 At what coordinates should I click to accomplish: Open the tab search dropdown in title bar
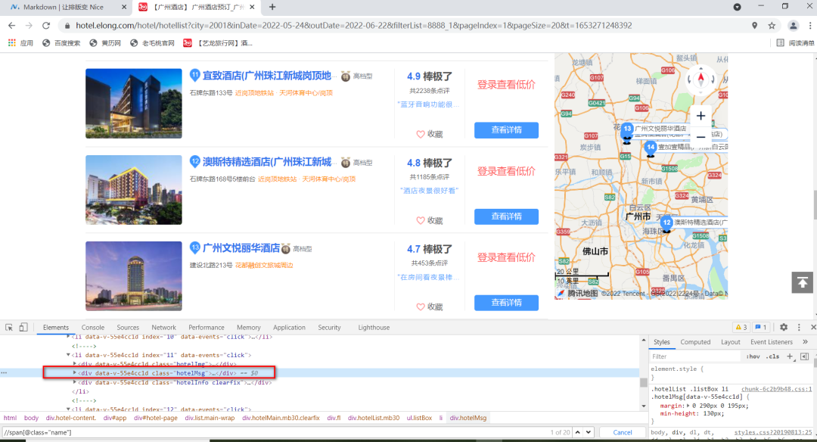[x=738, y=8]
